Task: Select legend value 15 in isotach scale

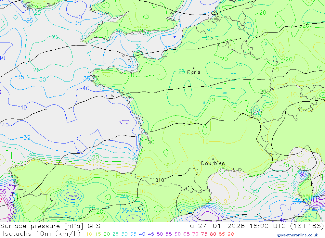Action: (x=98, y=234)
